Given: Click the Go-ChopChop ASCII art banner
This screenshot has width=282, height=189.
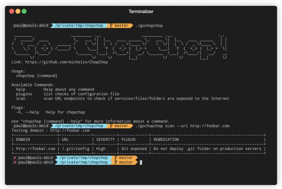Looking at the screenshot, I should pyautogui.click(x=119, y=47).
